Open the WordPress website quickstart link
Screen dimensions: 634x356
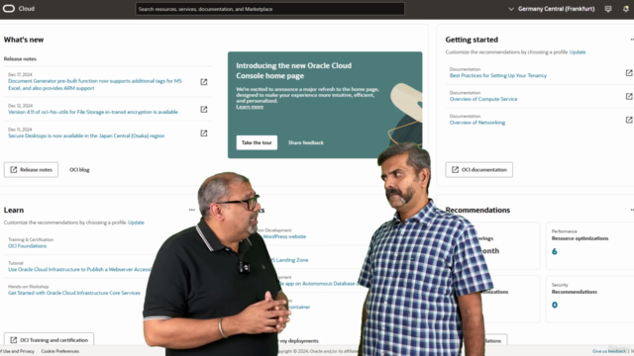(284, 236)
